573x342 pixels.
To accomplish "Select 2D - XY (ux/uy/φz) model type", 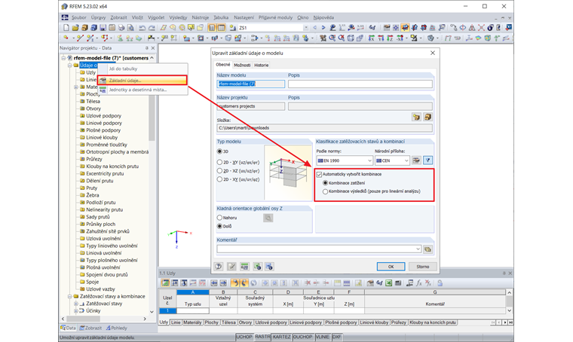I will point(219,179).
